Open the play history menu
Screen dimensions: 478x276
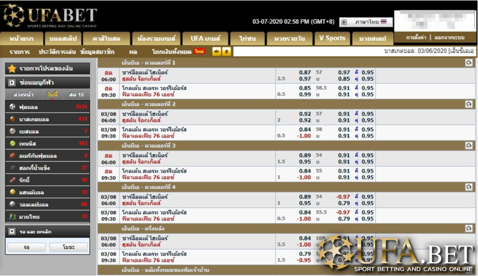[x=57, y=52]
